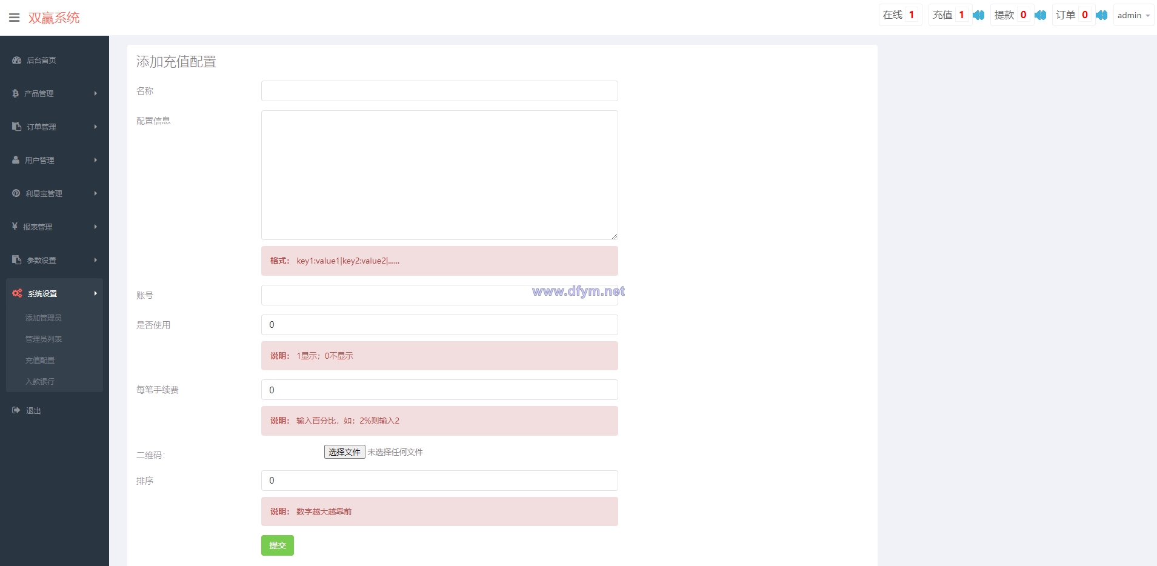Click the 配置信息 textarea resize handle
The height and width of the screenshot is (566, 1157).
tap(614, 236)
